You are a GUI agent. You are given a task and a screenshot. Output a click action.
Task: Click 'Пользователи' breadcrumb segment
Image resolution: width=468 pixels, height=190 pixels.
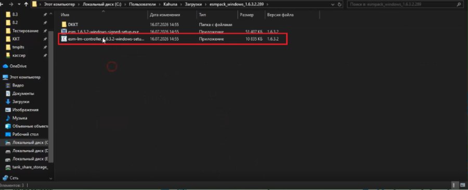click(142, 5)
